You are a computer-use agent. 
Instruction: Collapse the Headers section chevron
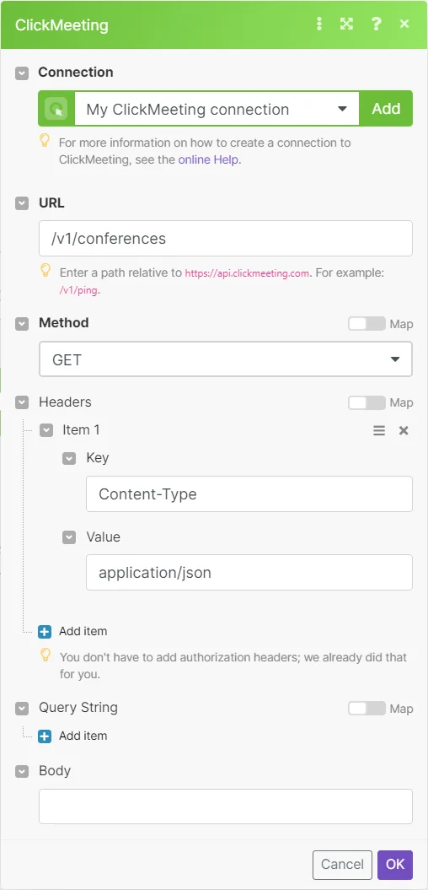point(22,402)
